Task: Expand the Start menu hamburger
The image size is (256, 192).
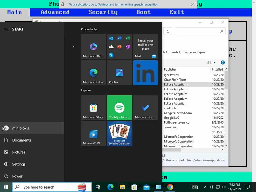Action: click(x=6, y=29)
